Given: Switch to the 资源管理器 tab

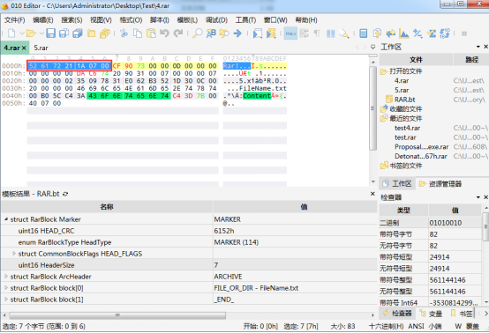Looking at the screenshot, I should tap(440, 184).
